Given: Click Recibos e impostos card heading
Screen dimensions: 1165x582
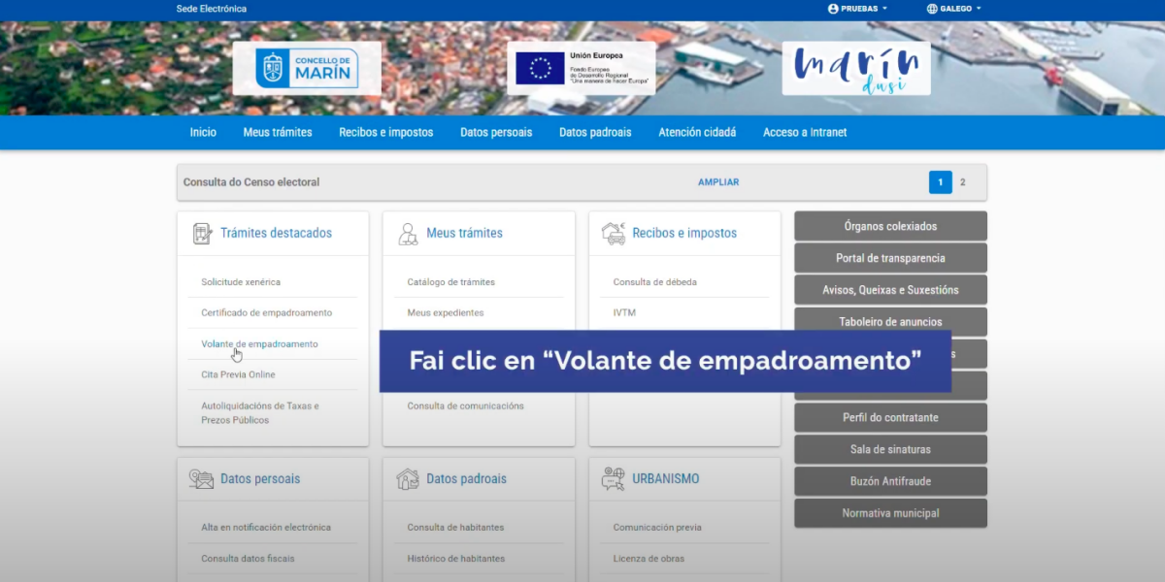Looking at the screenshot, I should click(x=684, y=233).
